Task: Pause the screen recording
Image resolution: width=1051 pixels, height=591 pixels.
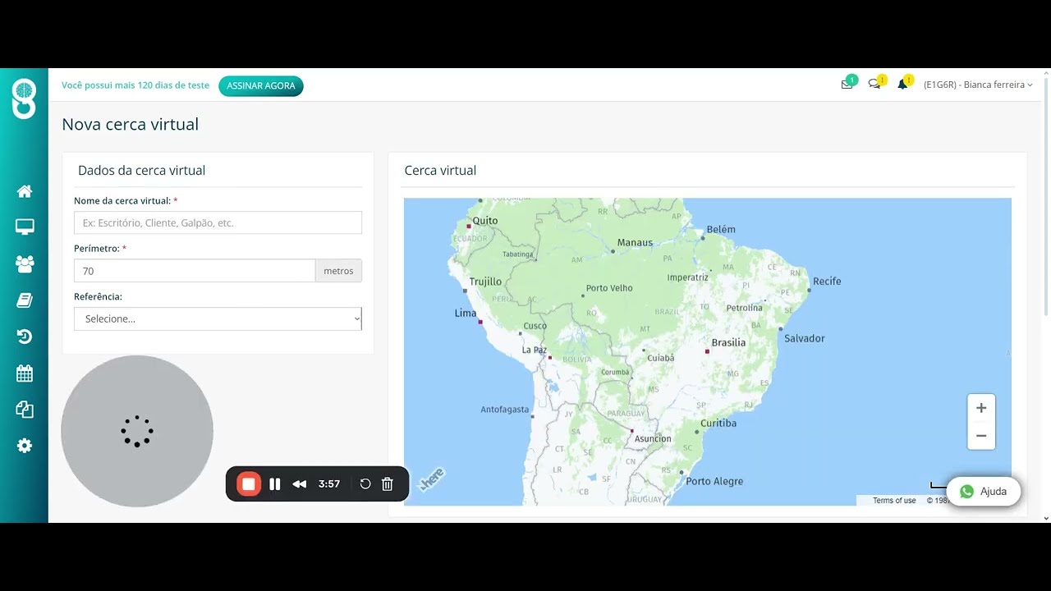Action: [275, 484]
